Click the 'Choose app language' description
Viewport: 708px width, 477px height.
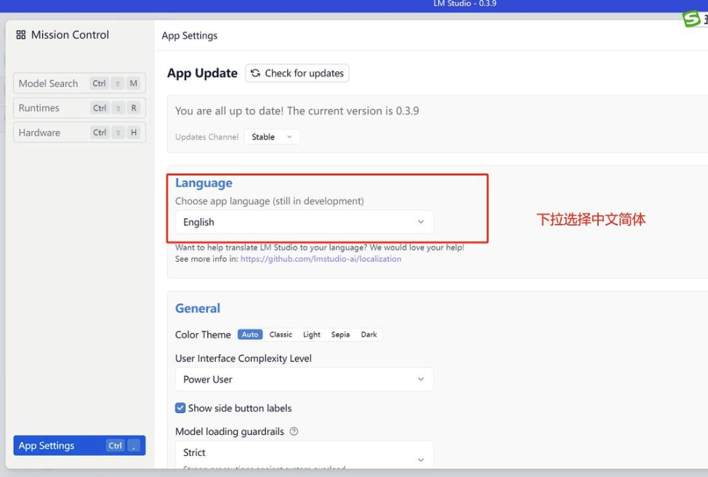coord(270,201)
